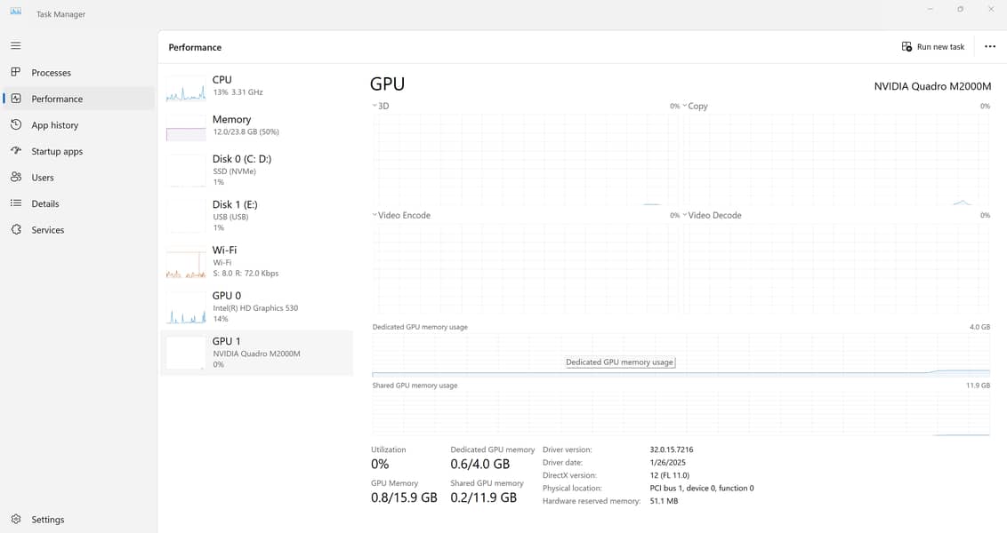Click the Settings gear icon
Screen dimensions: 1007x533
(16, 519)
